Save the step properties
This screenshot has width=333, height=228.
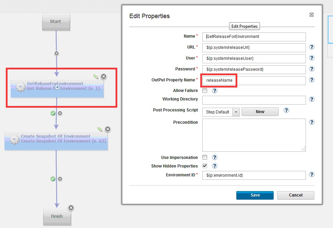pos(255,195)
